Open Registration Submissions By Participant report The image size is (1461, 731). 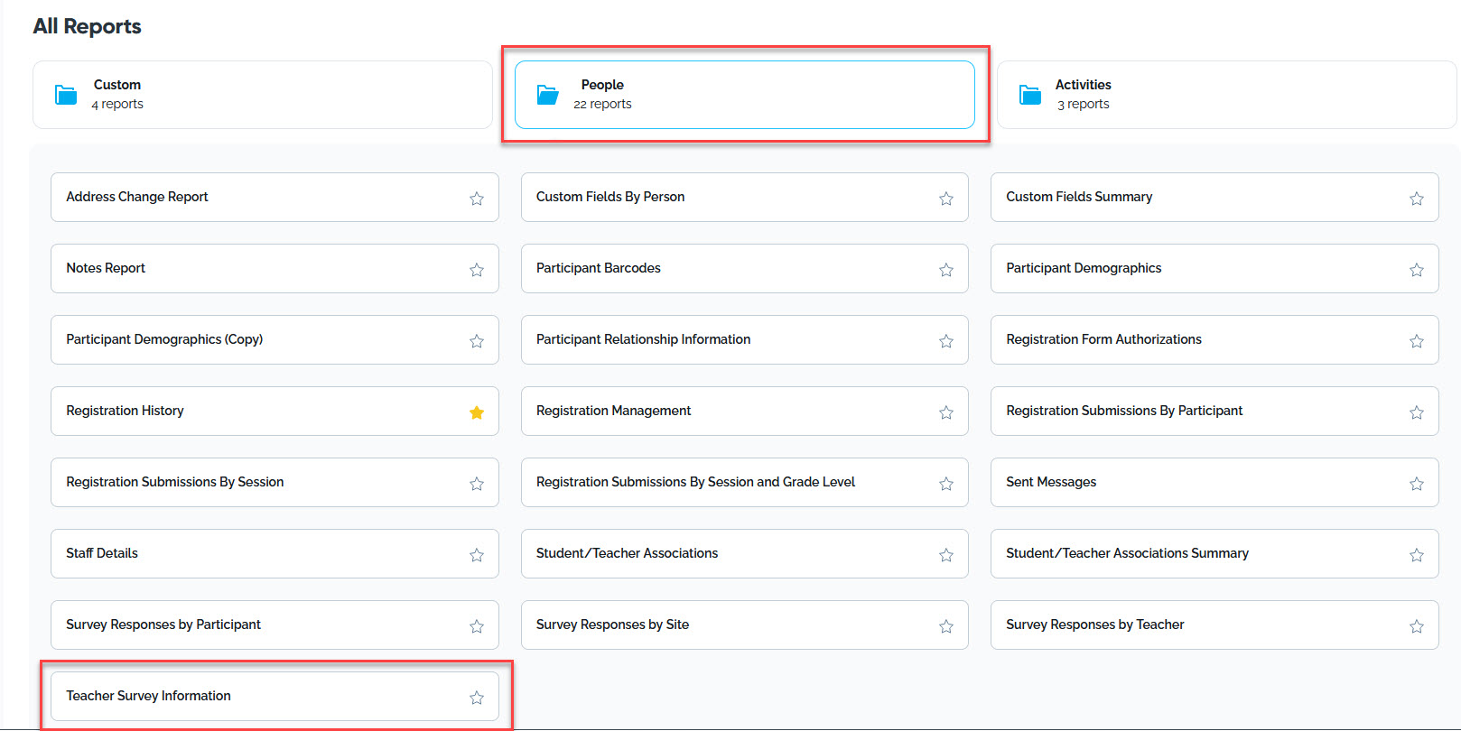1214,411
